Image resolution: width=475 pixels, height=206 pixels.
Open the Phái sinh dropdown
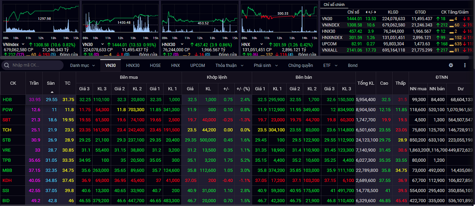tap(265, 65)
